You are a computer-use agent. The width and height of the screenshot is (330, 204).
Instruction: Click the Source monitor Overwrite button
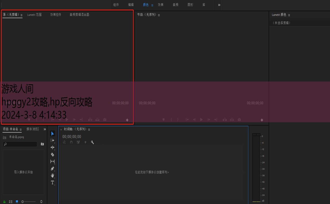97,120
